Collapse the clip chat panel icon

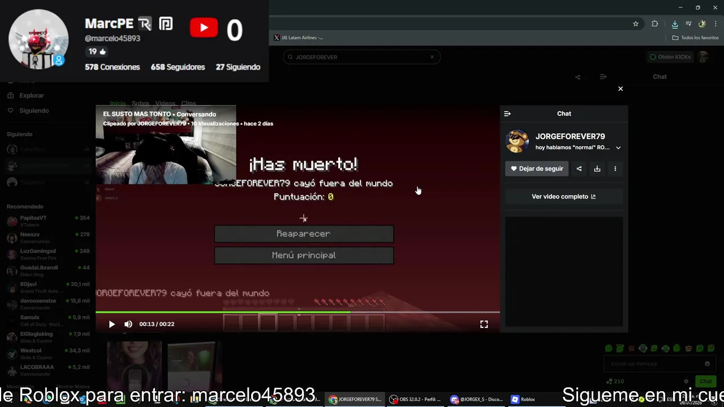tap(507, 114)
